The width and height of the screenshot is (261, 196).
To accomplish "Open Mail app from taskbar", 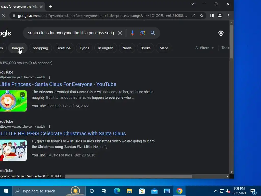I will click(154, 191).
